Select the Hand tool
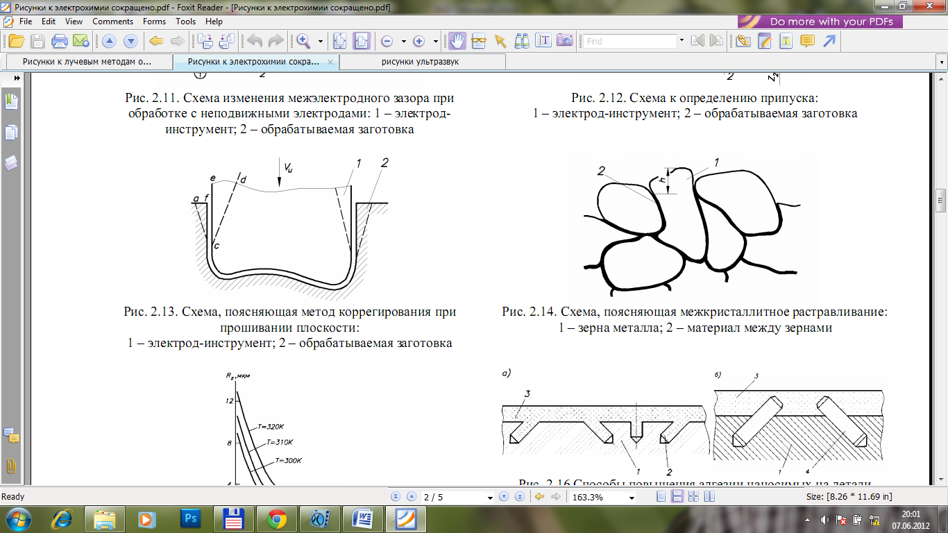 tap(457, 41)
